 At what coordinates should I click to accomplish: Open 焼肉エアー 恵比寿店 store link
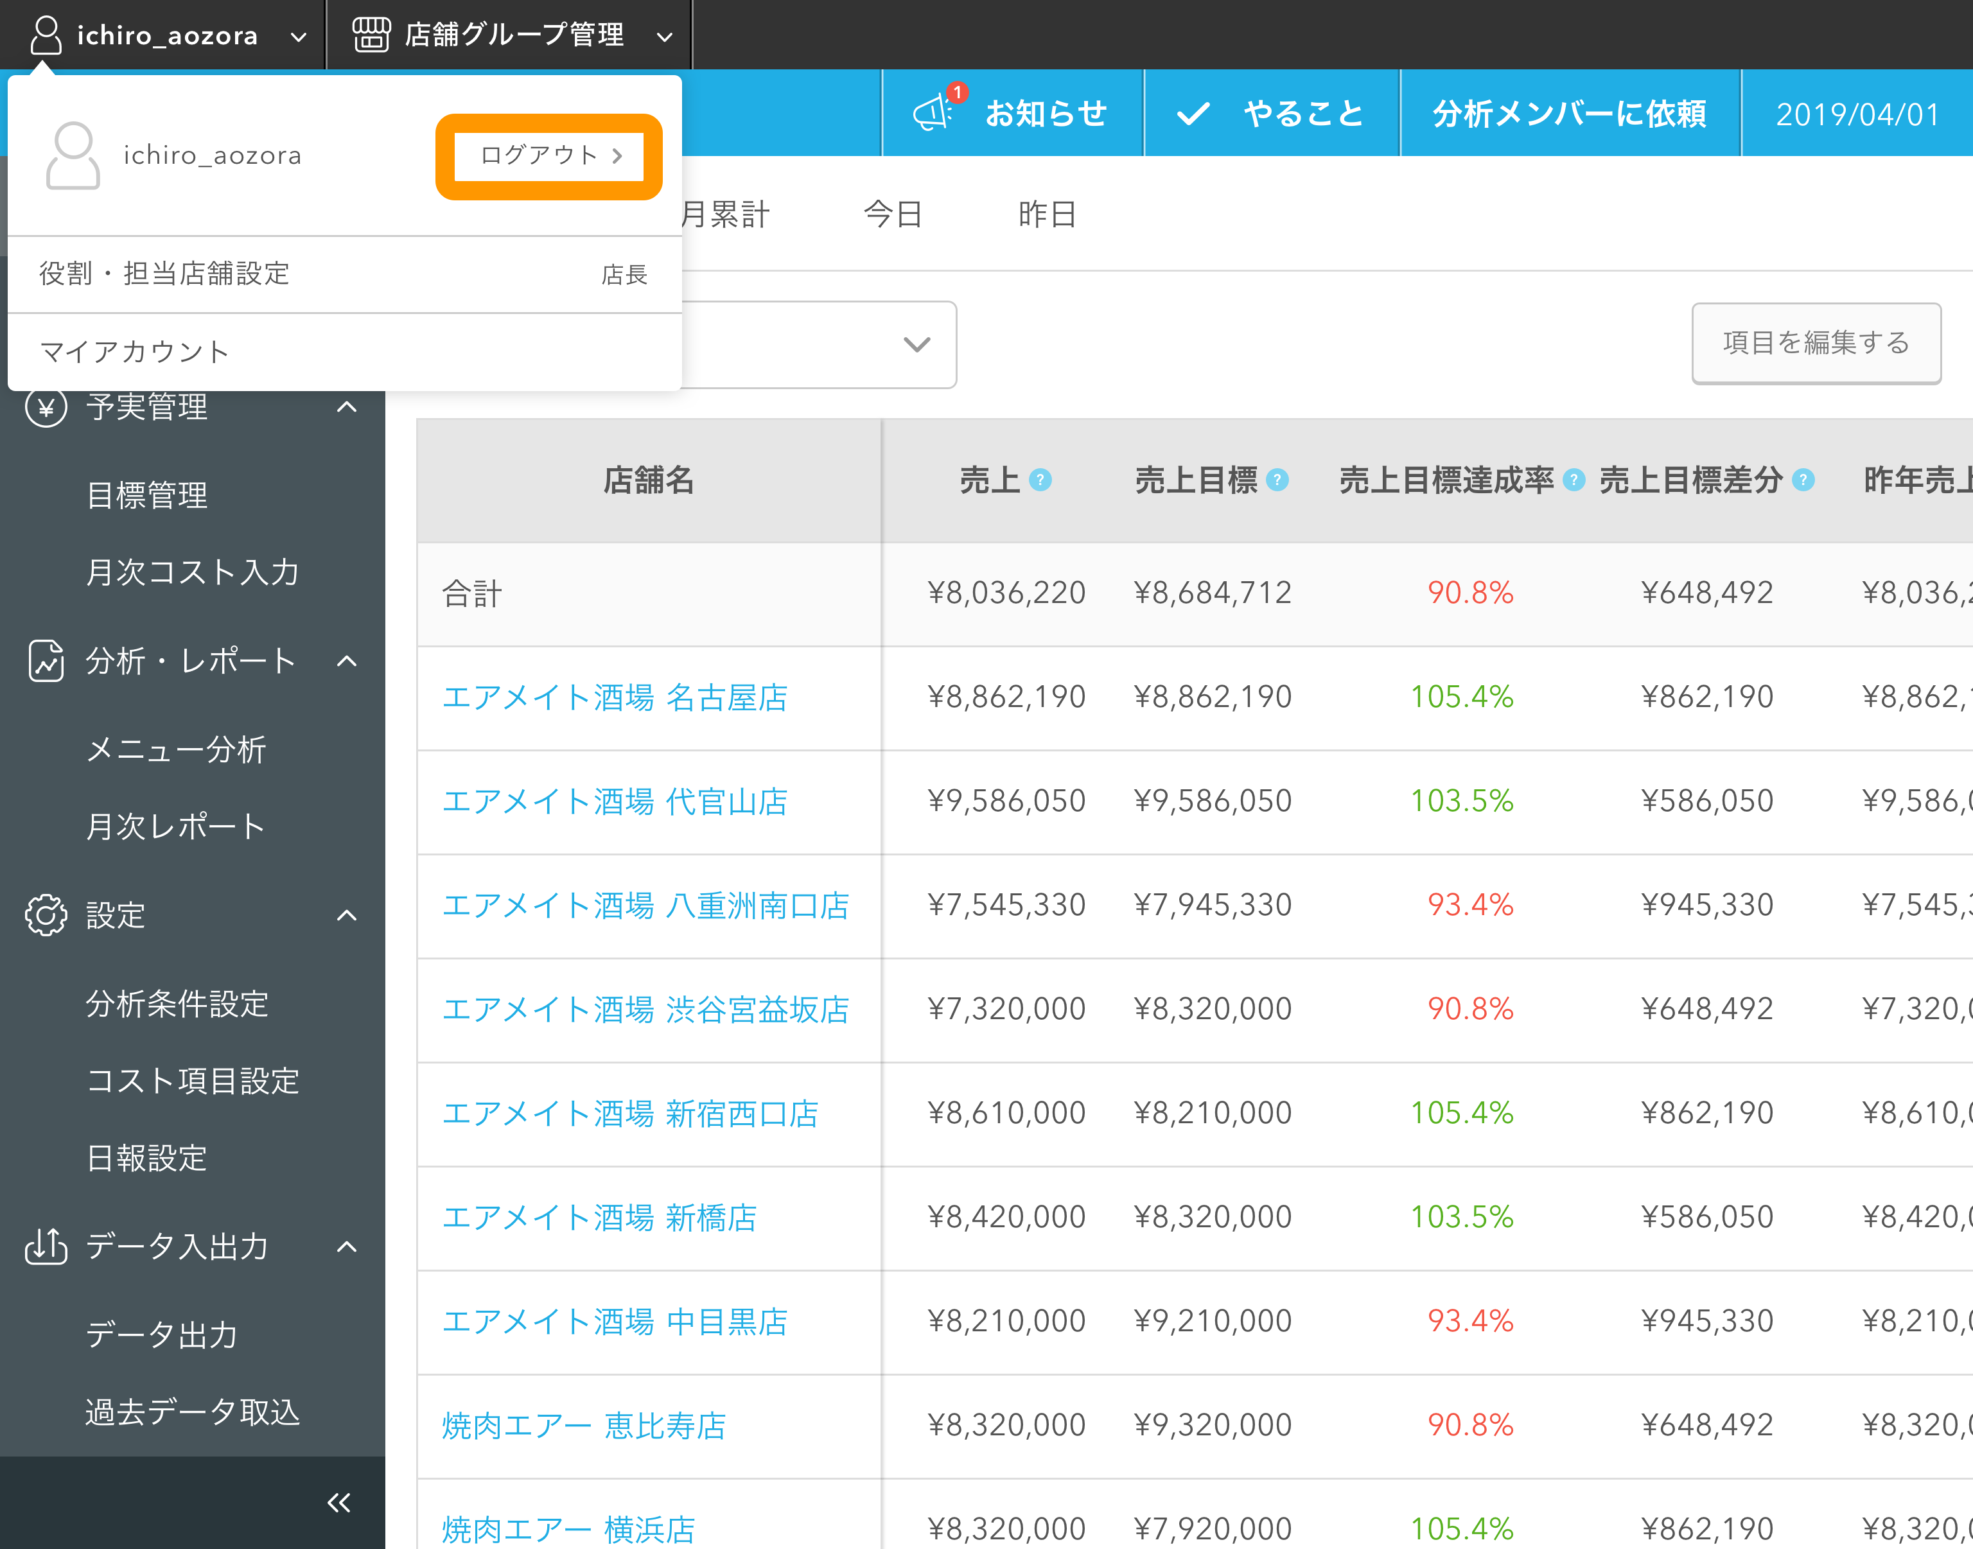pyautogui.click(x=584, y=1426)
